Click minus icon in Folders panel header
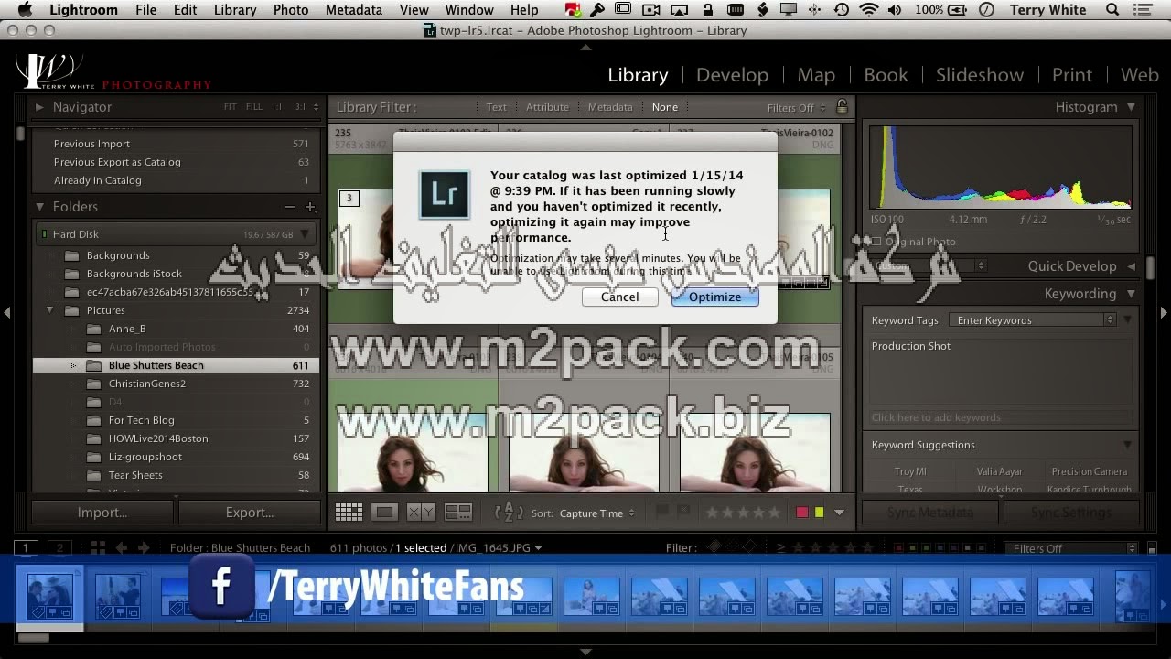The width and height of the screenshot is (1171, 659). point(290,207)
